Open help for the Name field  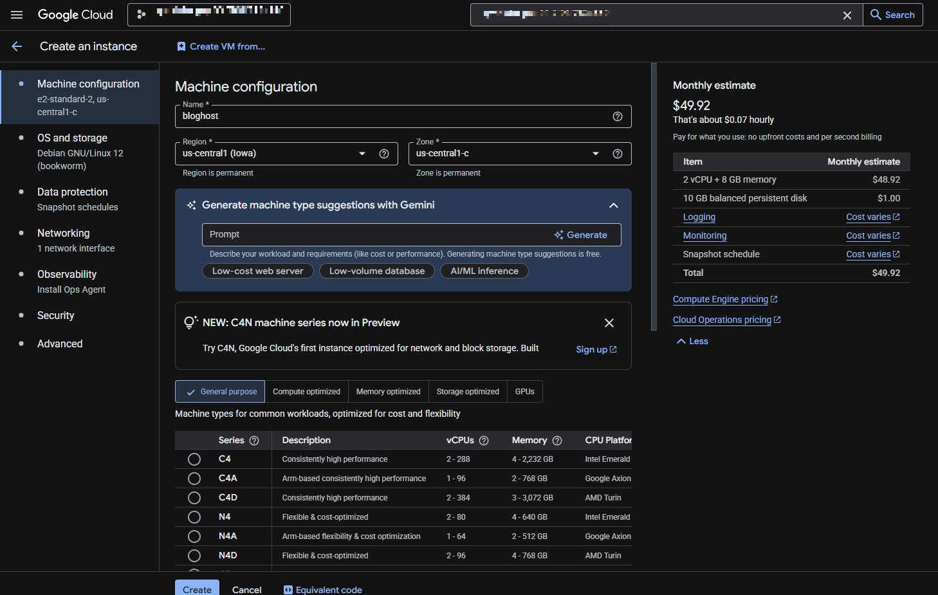[618, 116]
